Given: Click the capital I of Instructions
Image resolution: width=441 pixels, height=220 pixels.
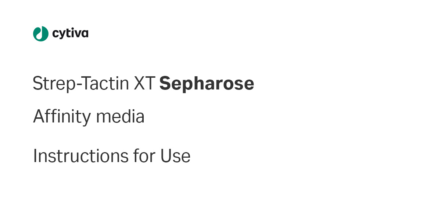Looking at the screenshot, I should click(x=35, y=156).
